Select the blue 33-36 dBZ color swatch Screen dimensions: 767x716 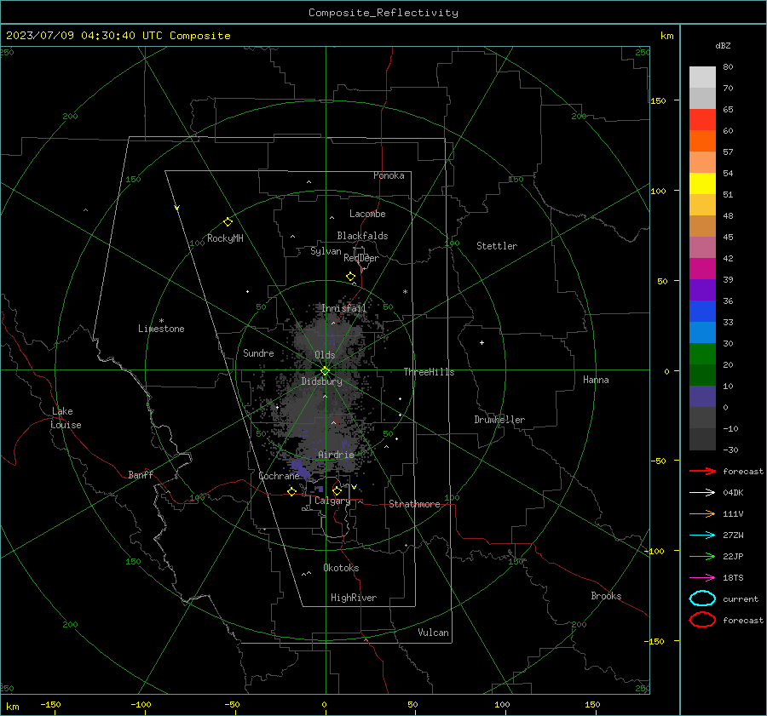(702, 312)
